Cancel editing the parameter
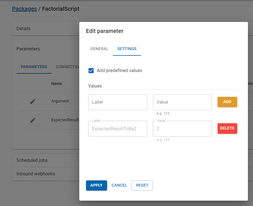253x206 pixels. point(119,185)
